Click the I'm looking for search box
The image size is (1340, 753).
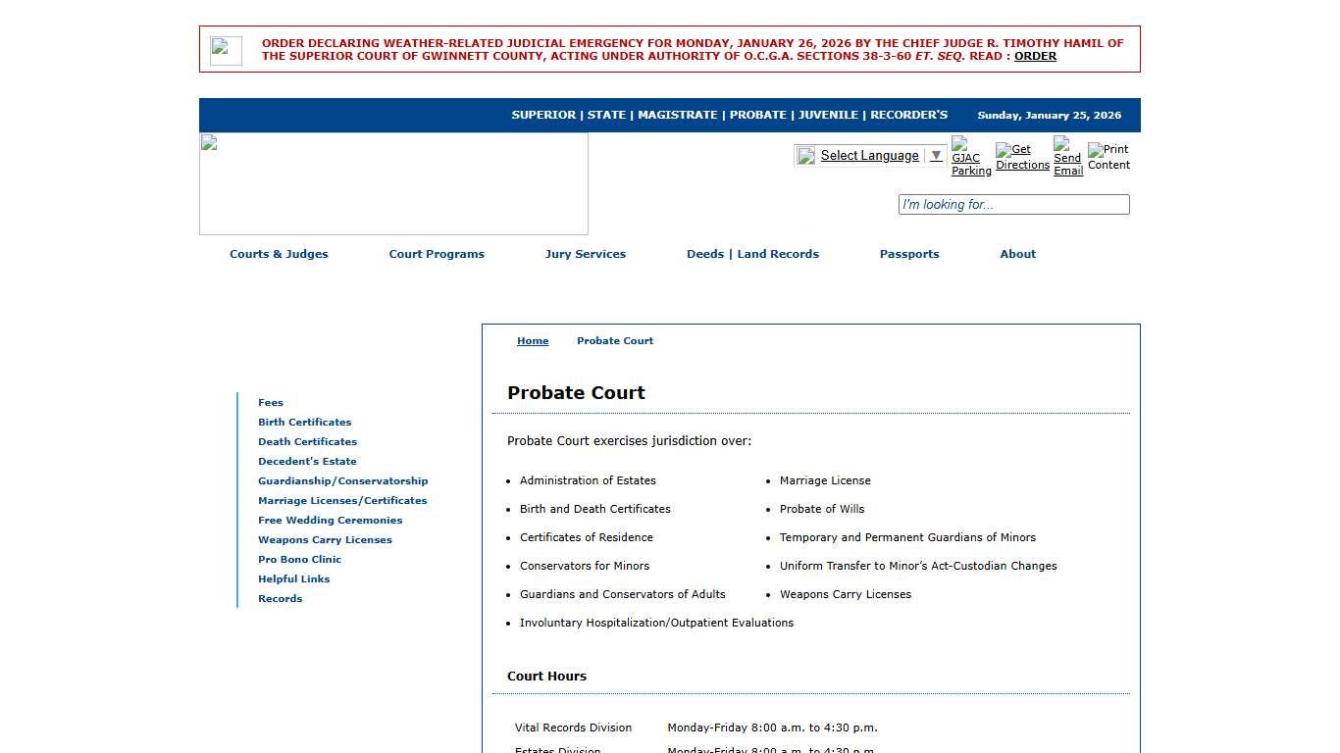tap(1013, 204)
